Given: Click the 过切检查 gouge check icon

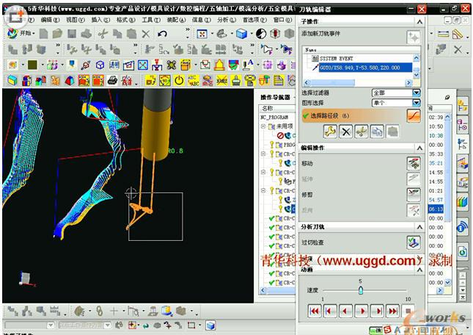Looking at the screenshot, I should (414, 242).
